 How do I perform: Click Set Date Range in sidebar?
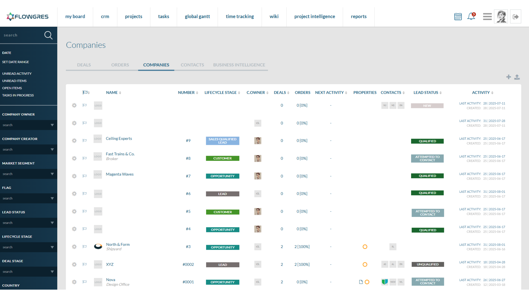click(x=15, y=62)
